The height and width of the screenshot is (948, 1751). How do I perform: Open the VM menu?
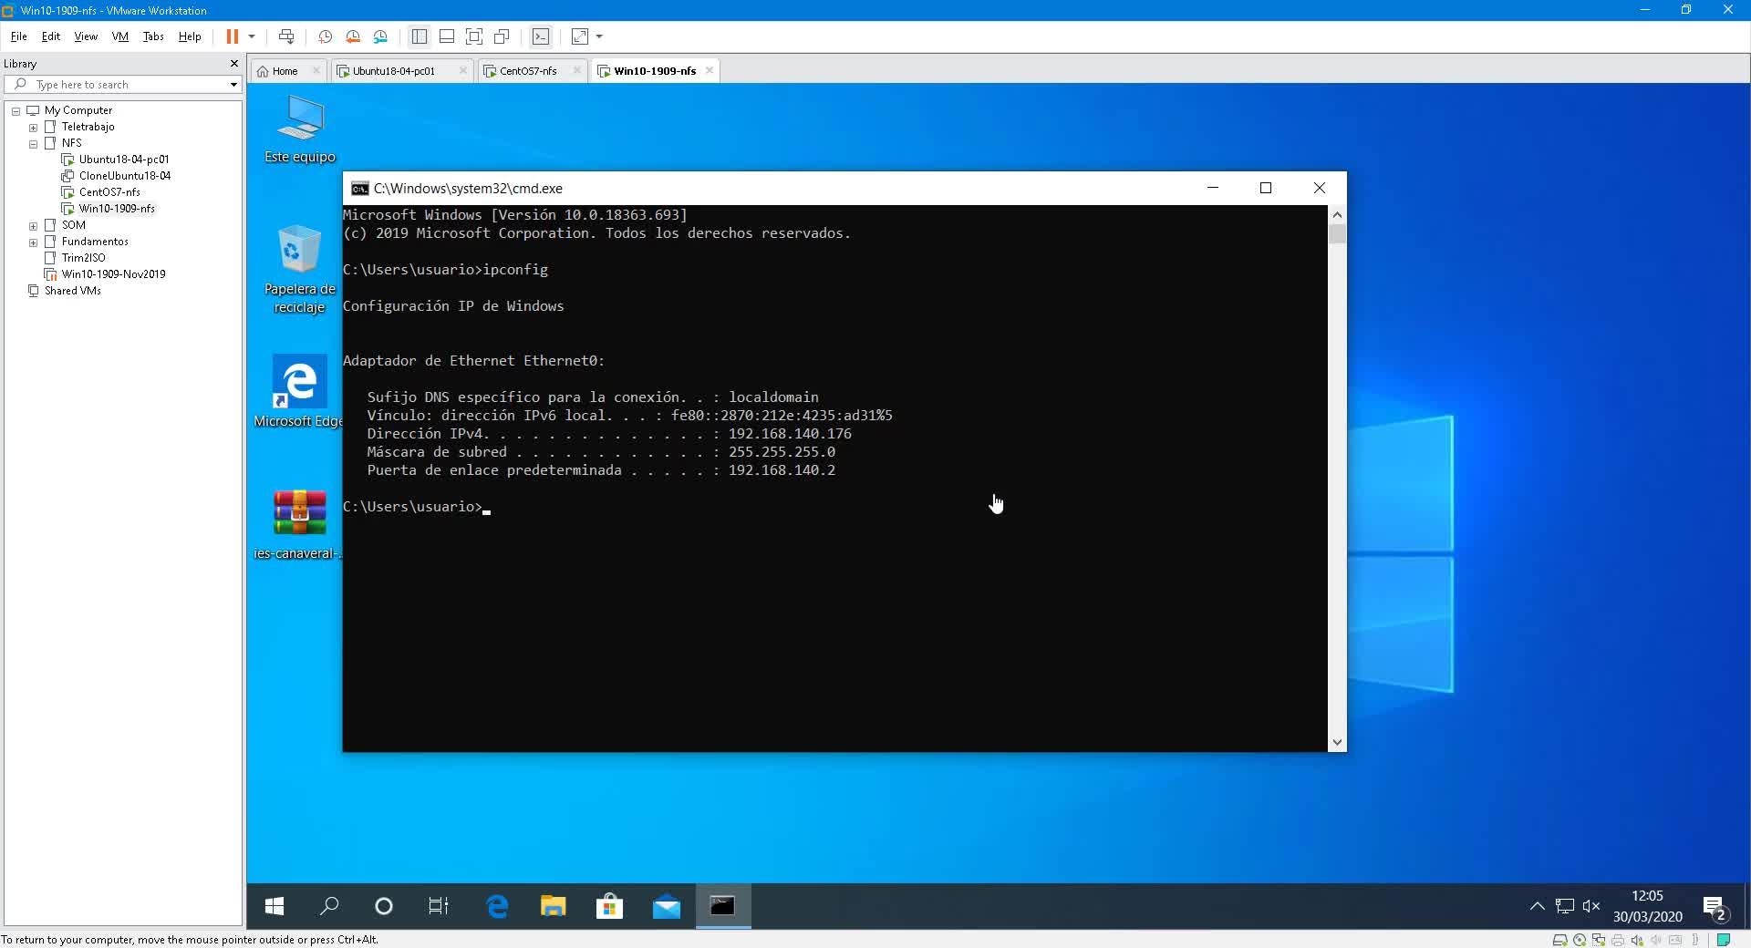click(x=119, y=36)
